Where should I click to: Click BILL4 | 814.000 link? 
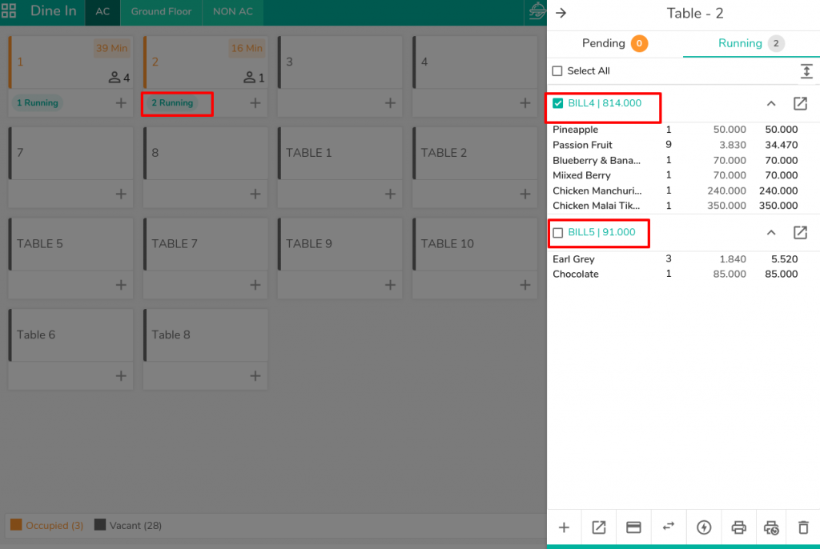[x=605, y=103]
